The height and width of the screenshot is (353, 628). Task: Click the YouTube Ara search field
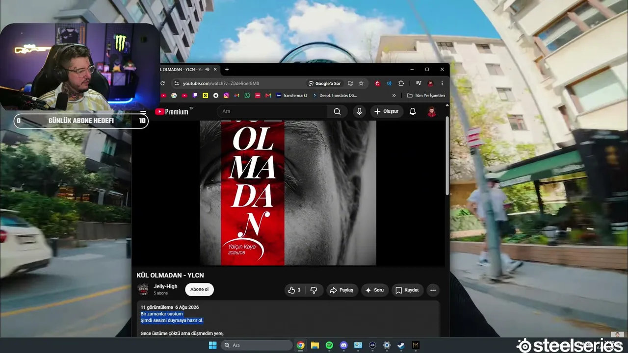[272, 111]
